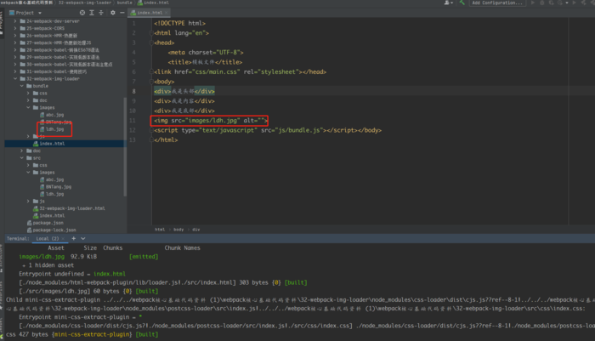Select the index.html editor tab
The image size is (595, 341).
tap(149, 13)
